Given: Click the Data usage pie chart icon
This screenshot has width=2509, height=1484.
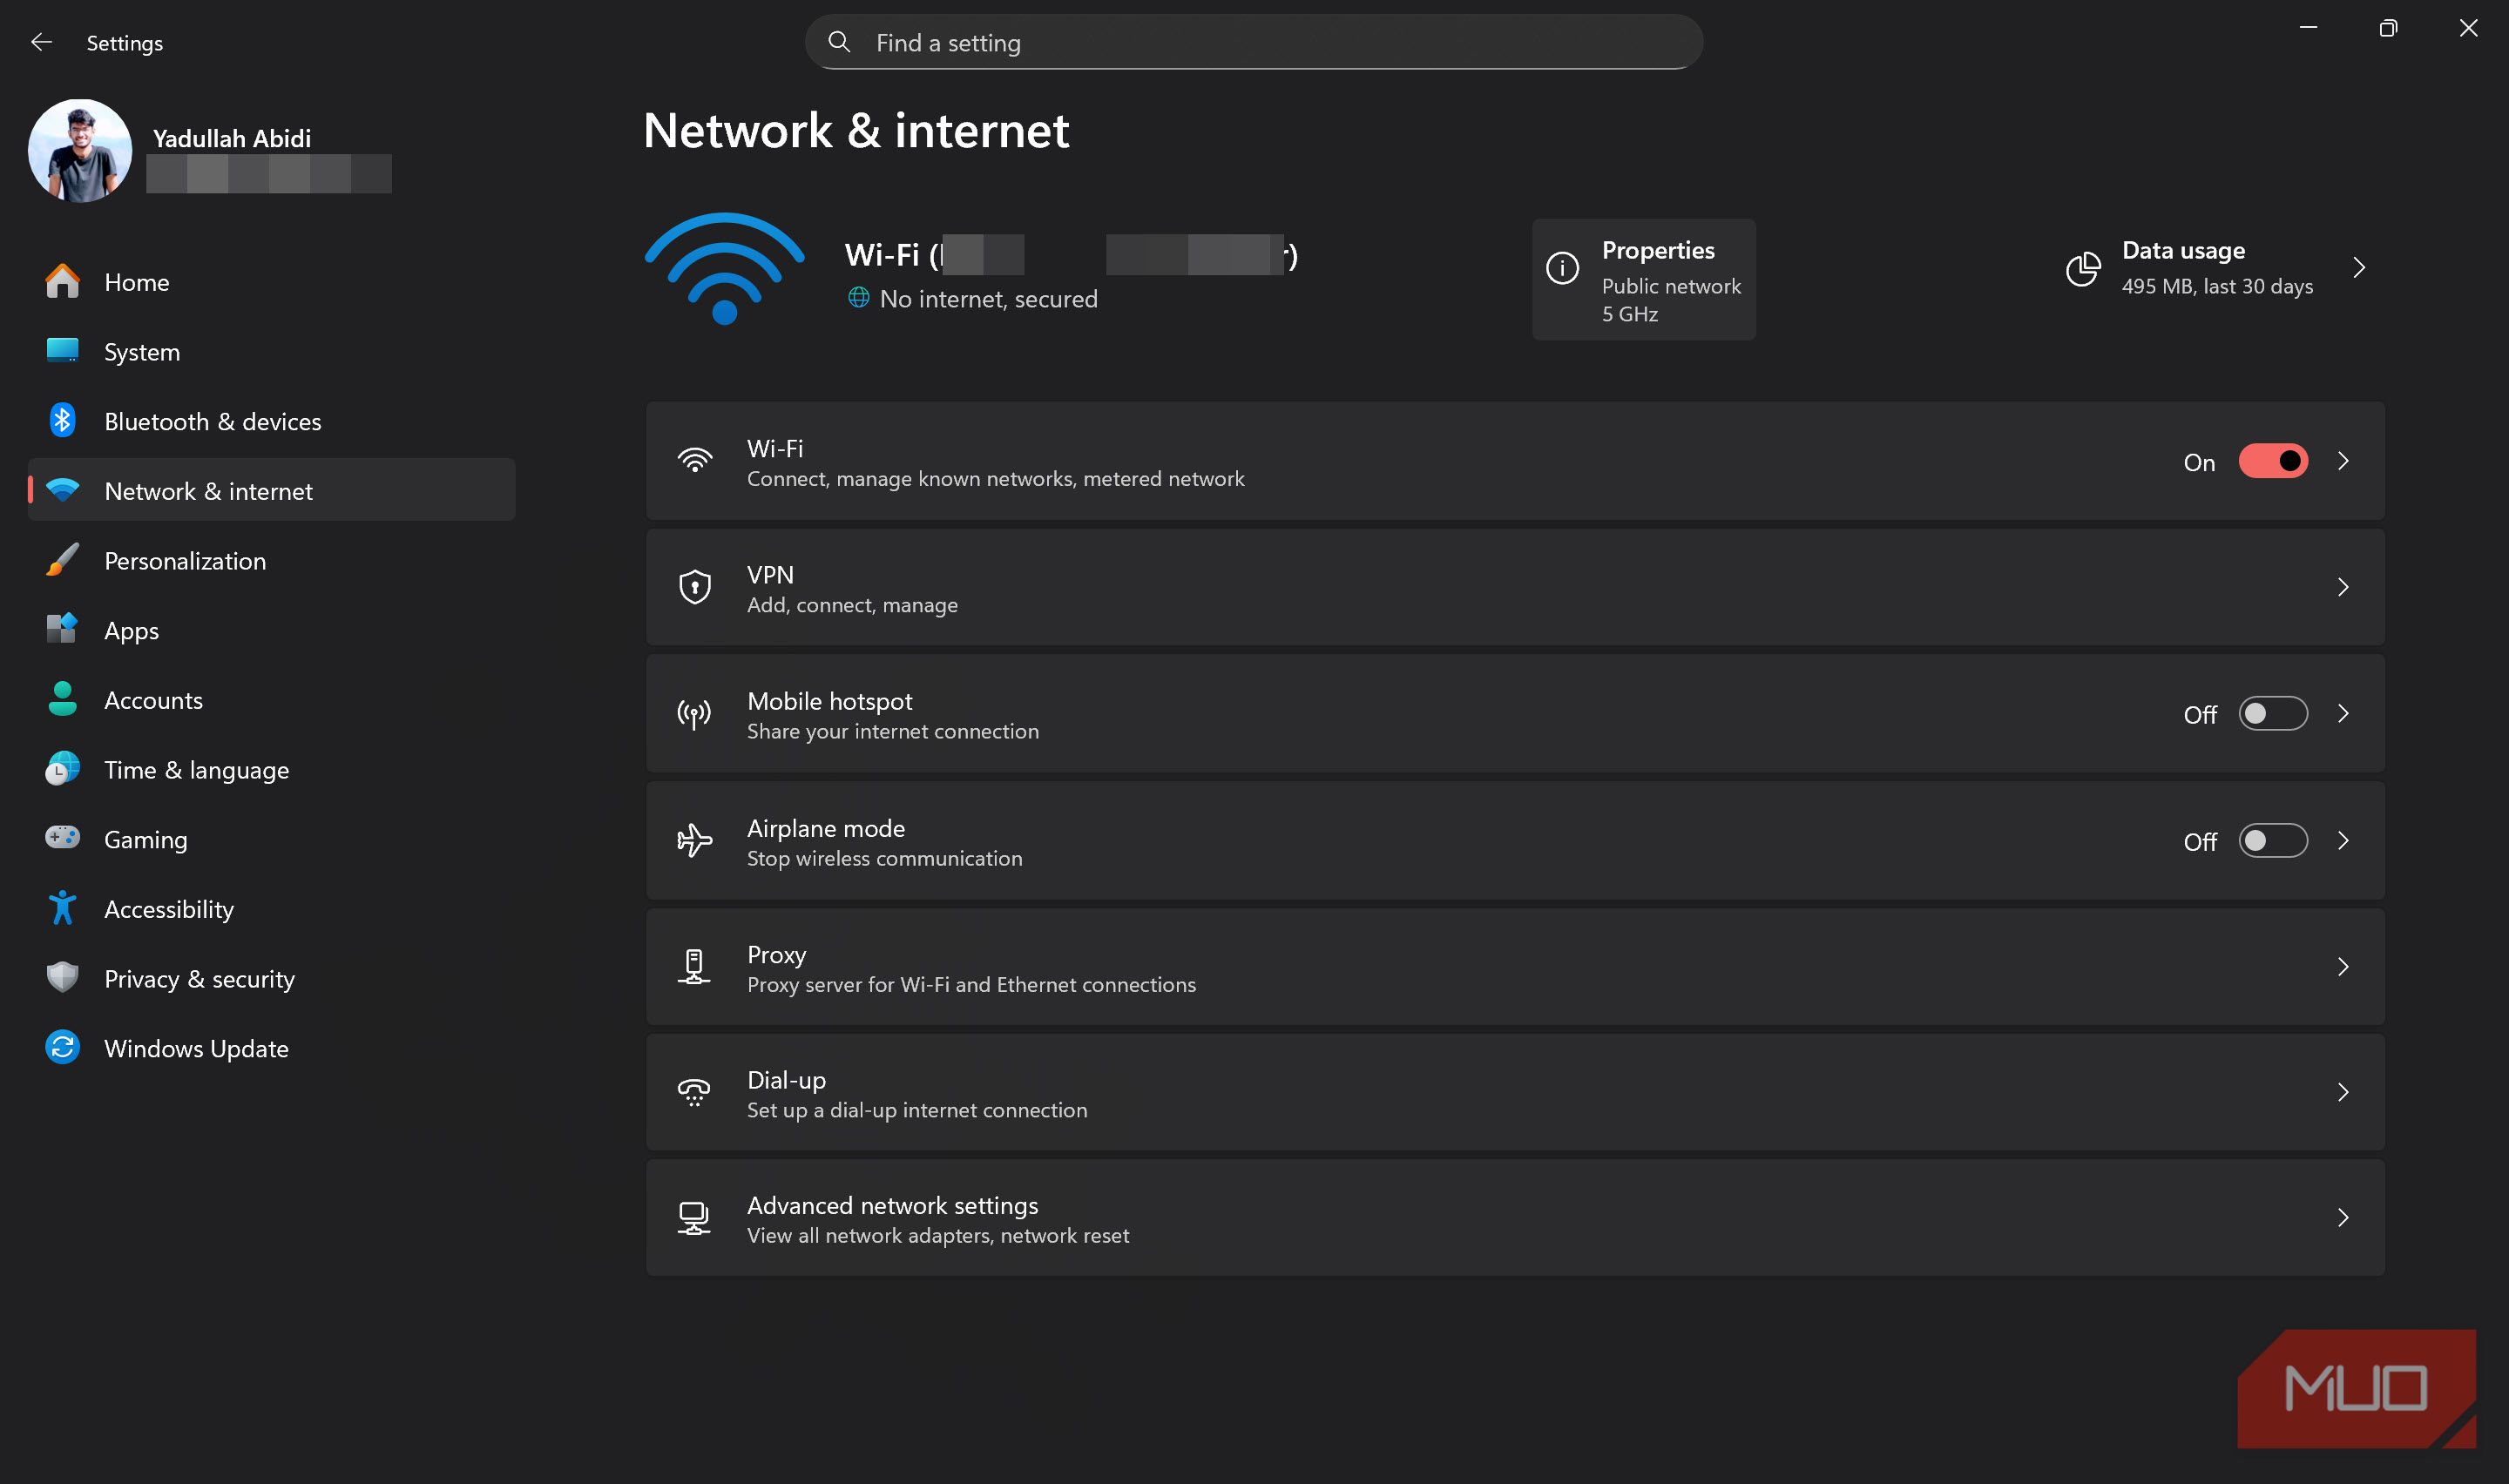Looking at the screenshot, I should pyautogui.click(x=2083, y=268).
